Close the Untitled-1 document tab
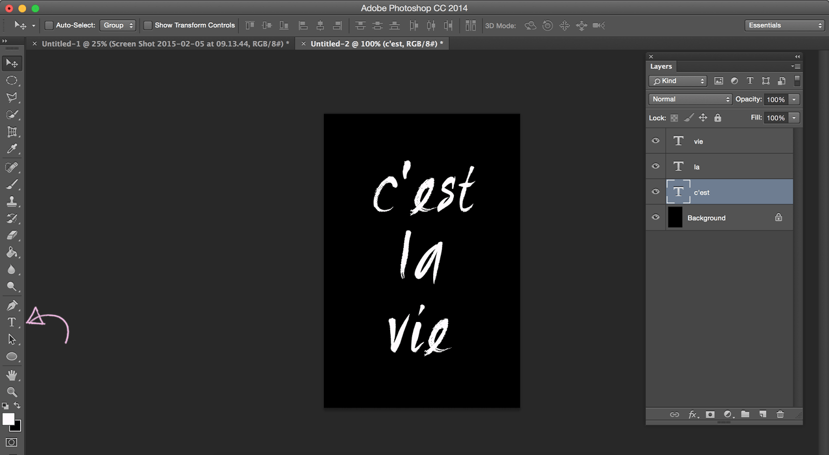 (35, 43)
